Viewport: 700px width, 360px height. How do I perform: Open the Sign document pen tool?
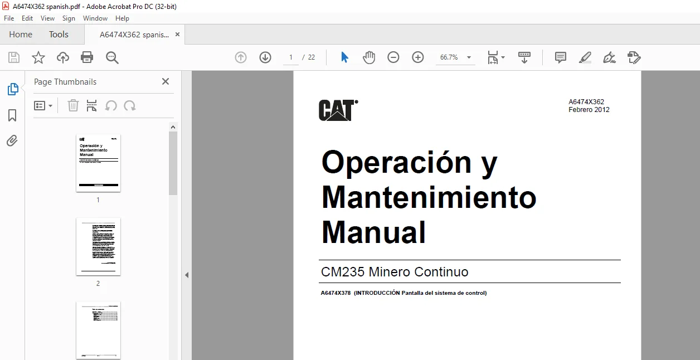pyautogui.click(x=609, y=57)
